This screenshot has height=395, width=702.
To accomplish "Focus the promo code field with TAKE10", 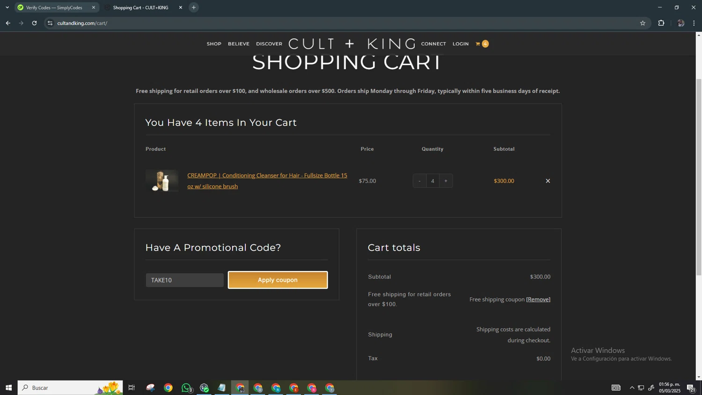I will 184,280.
